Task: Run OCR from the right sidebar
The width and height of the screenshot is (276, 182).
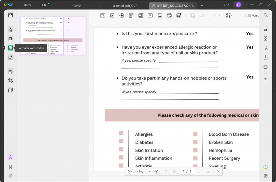Action: coord(265,28)
